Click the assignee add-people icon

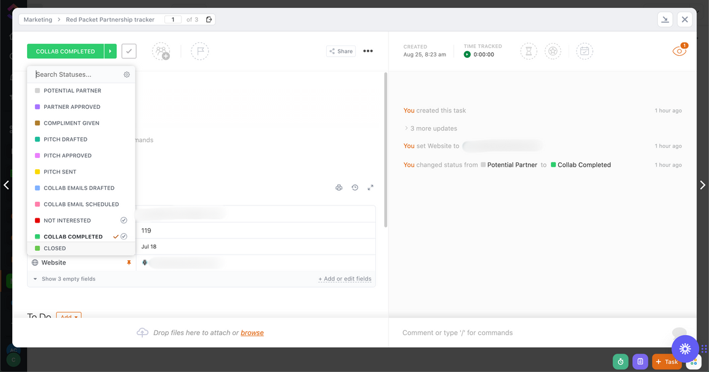(161, 52)
